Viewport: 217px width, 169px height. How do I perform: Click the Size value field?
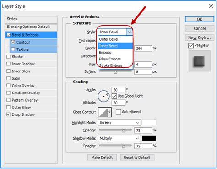click(x=143, y=65)
